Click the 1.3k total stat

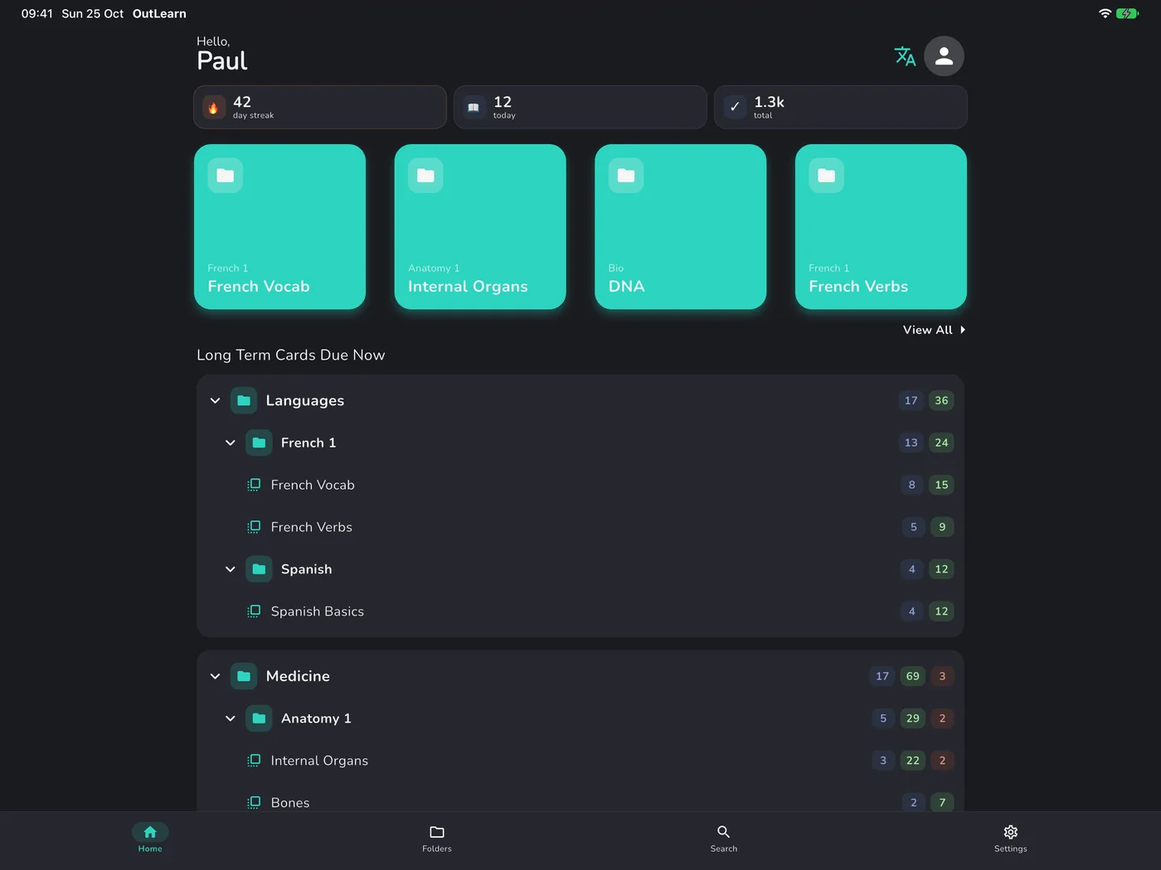pyautogui.click(x=841, y=107)
